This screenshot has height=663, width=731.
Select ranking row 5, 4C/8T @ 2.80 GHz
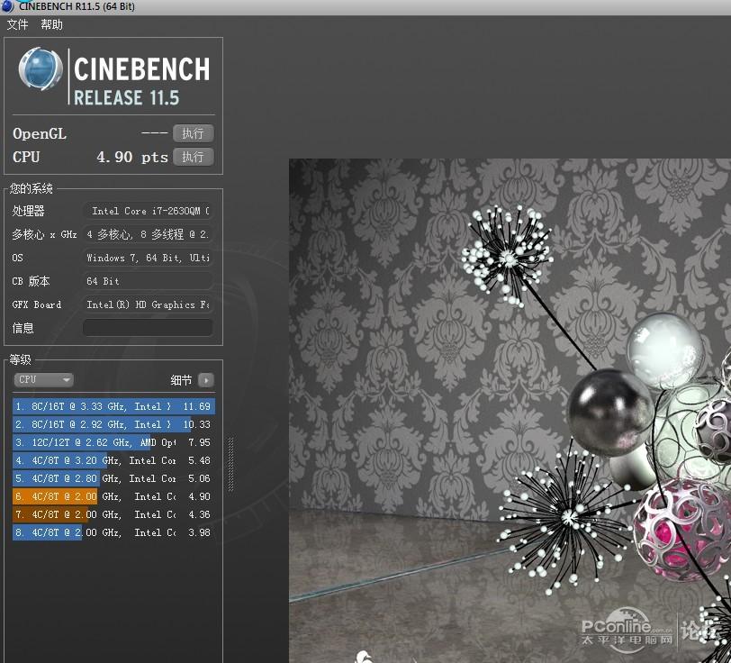(x=113, y=478)
